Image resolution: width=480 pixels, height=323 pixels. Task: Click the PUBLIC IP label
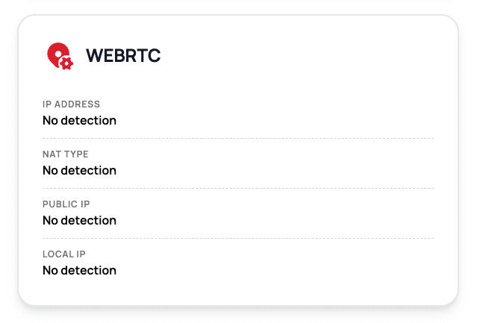coord(66,204)
